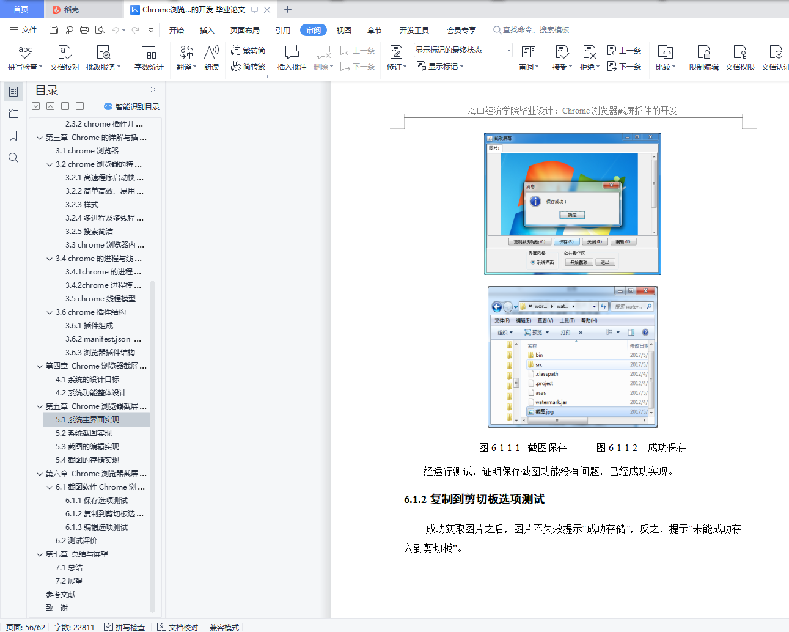Go to outline entry 5.2 系统截图实现
789x632 pixels.
tap(84, 433)
